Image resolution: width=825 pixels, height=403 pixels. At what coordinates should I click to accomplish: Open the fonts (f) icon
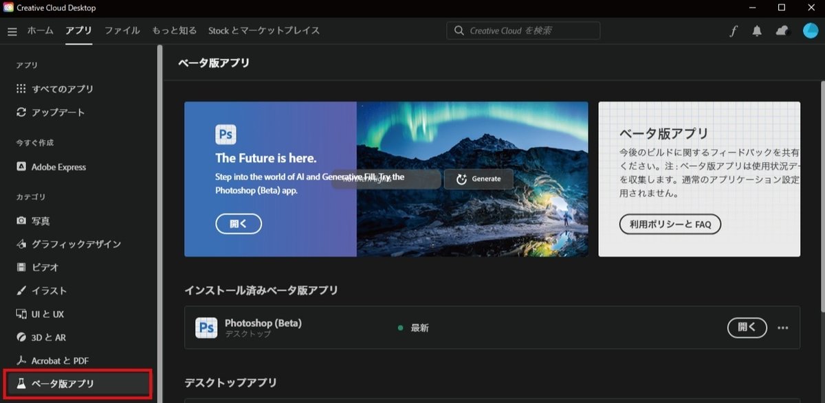pos(733,31)
